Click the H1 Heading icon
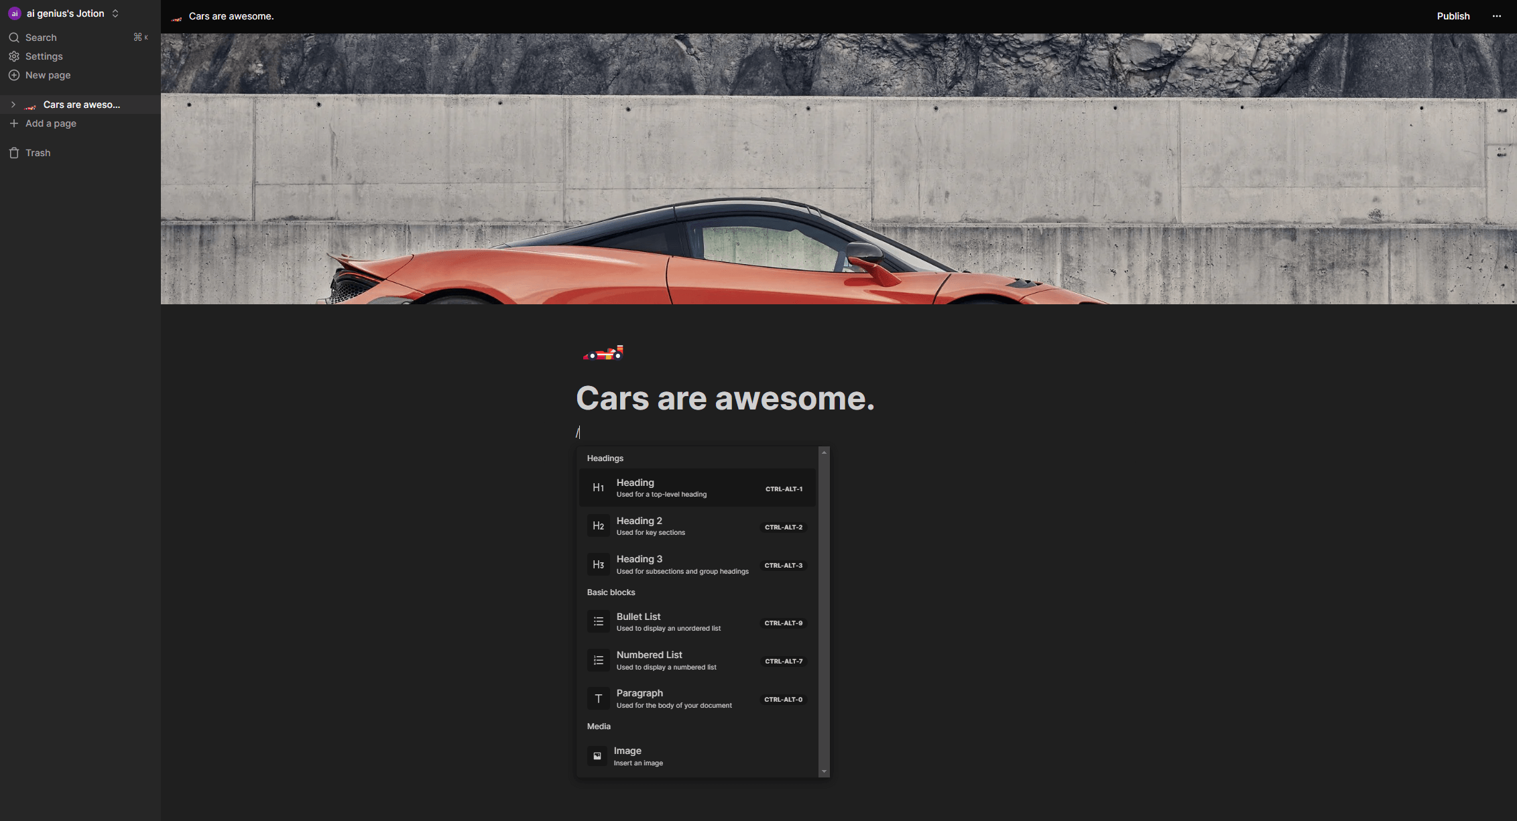Viewport: 1517px width, 821px height. 598,488
